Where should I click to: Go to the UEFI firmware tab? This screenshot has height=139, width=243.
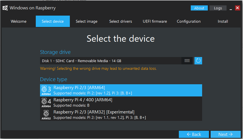[x=155, y=21]
